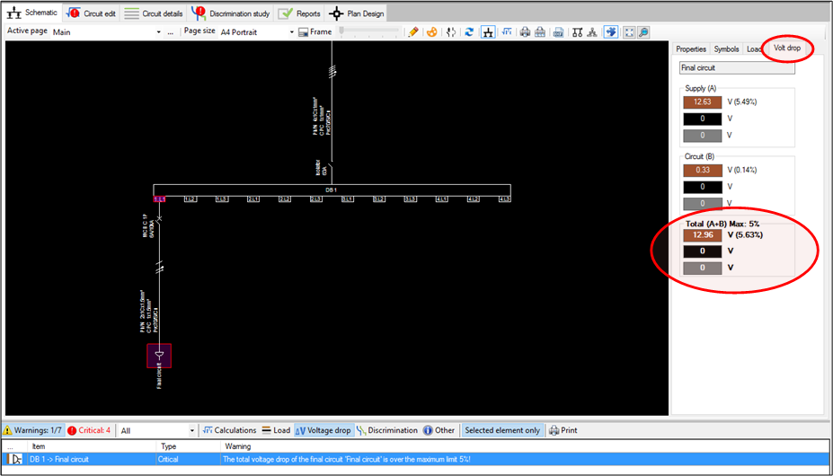Click the total voltage drop warning message text
833x476 pixels.
(x=346, y=459)
